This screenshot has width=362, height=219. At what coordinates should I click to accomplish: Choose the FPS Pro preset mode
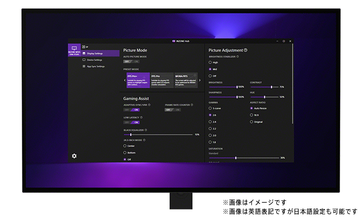tap(162, 80)
